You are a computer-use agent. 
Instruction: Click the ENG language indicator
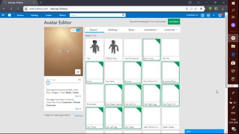pos(233,113)
